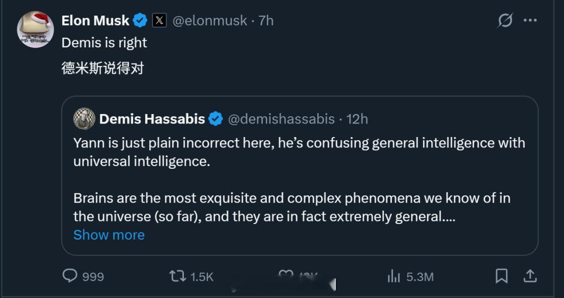Click Elon Musk's blue verified badge
Image resolution: width=564 pixels, height=298 pixels.
pos(139,21)
